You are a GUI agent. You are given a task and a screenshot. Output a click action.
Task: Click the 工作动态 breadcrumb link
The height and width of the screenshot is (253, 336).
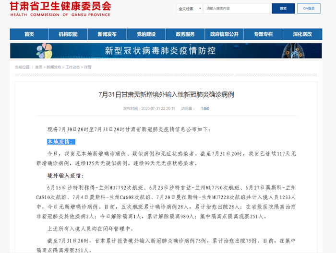point(72,67)
